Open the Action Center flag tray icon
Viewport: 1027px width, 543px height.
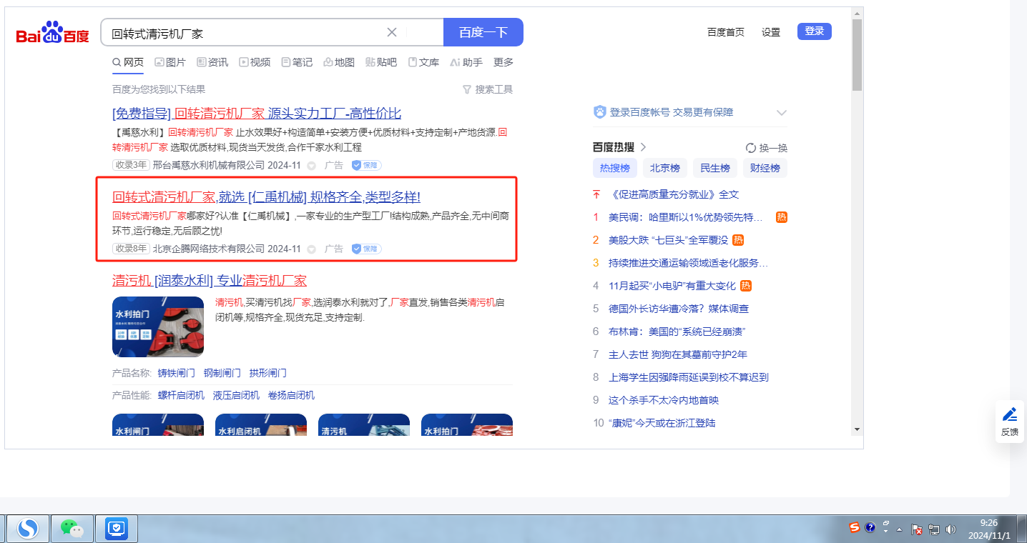917,529
